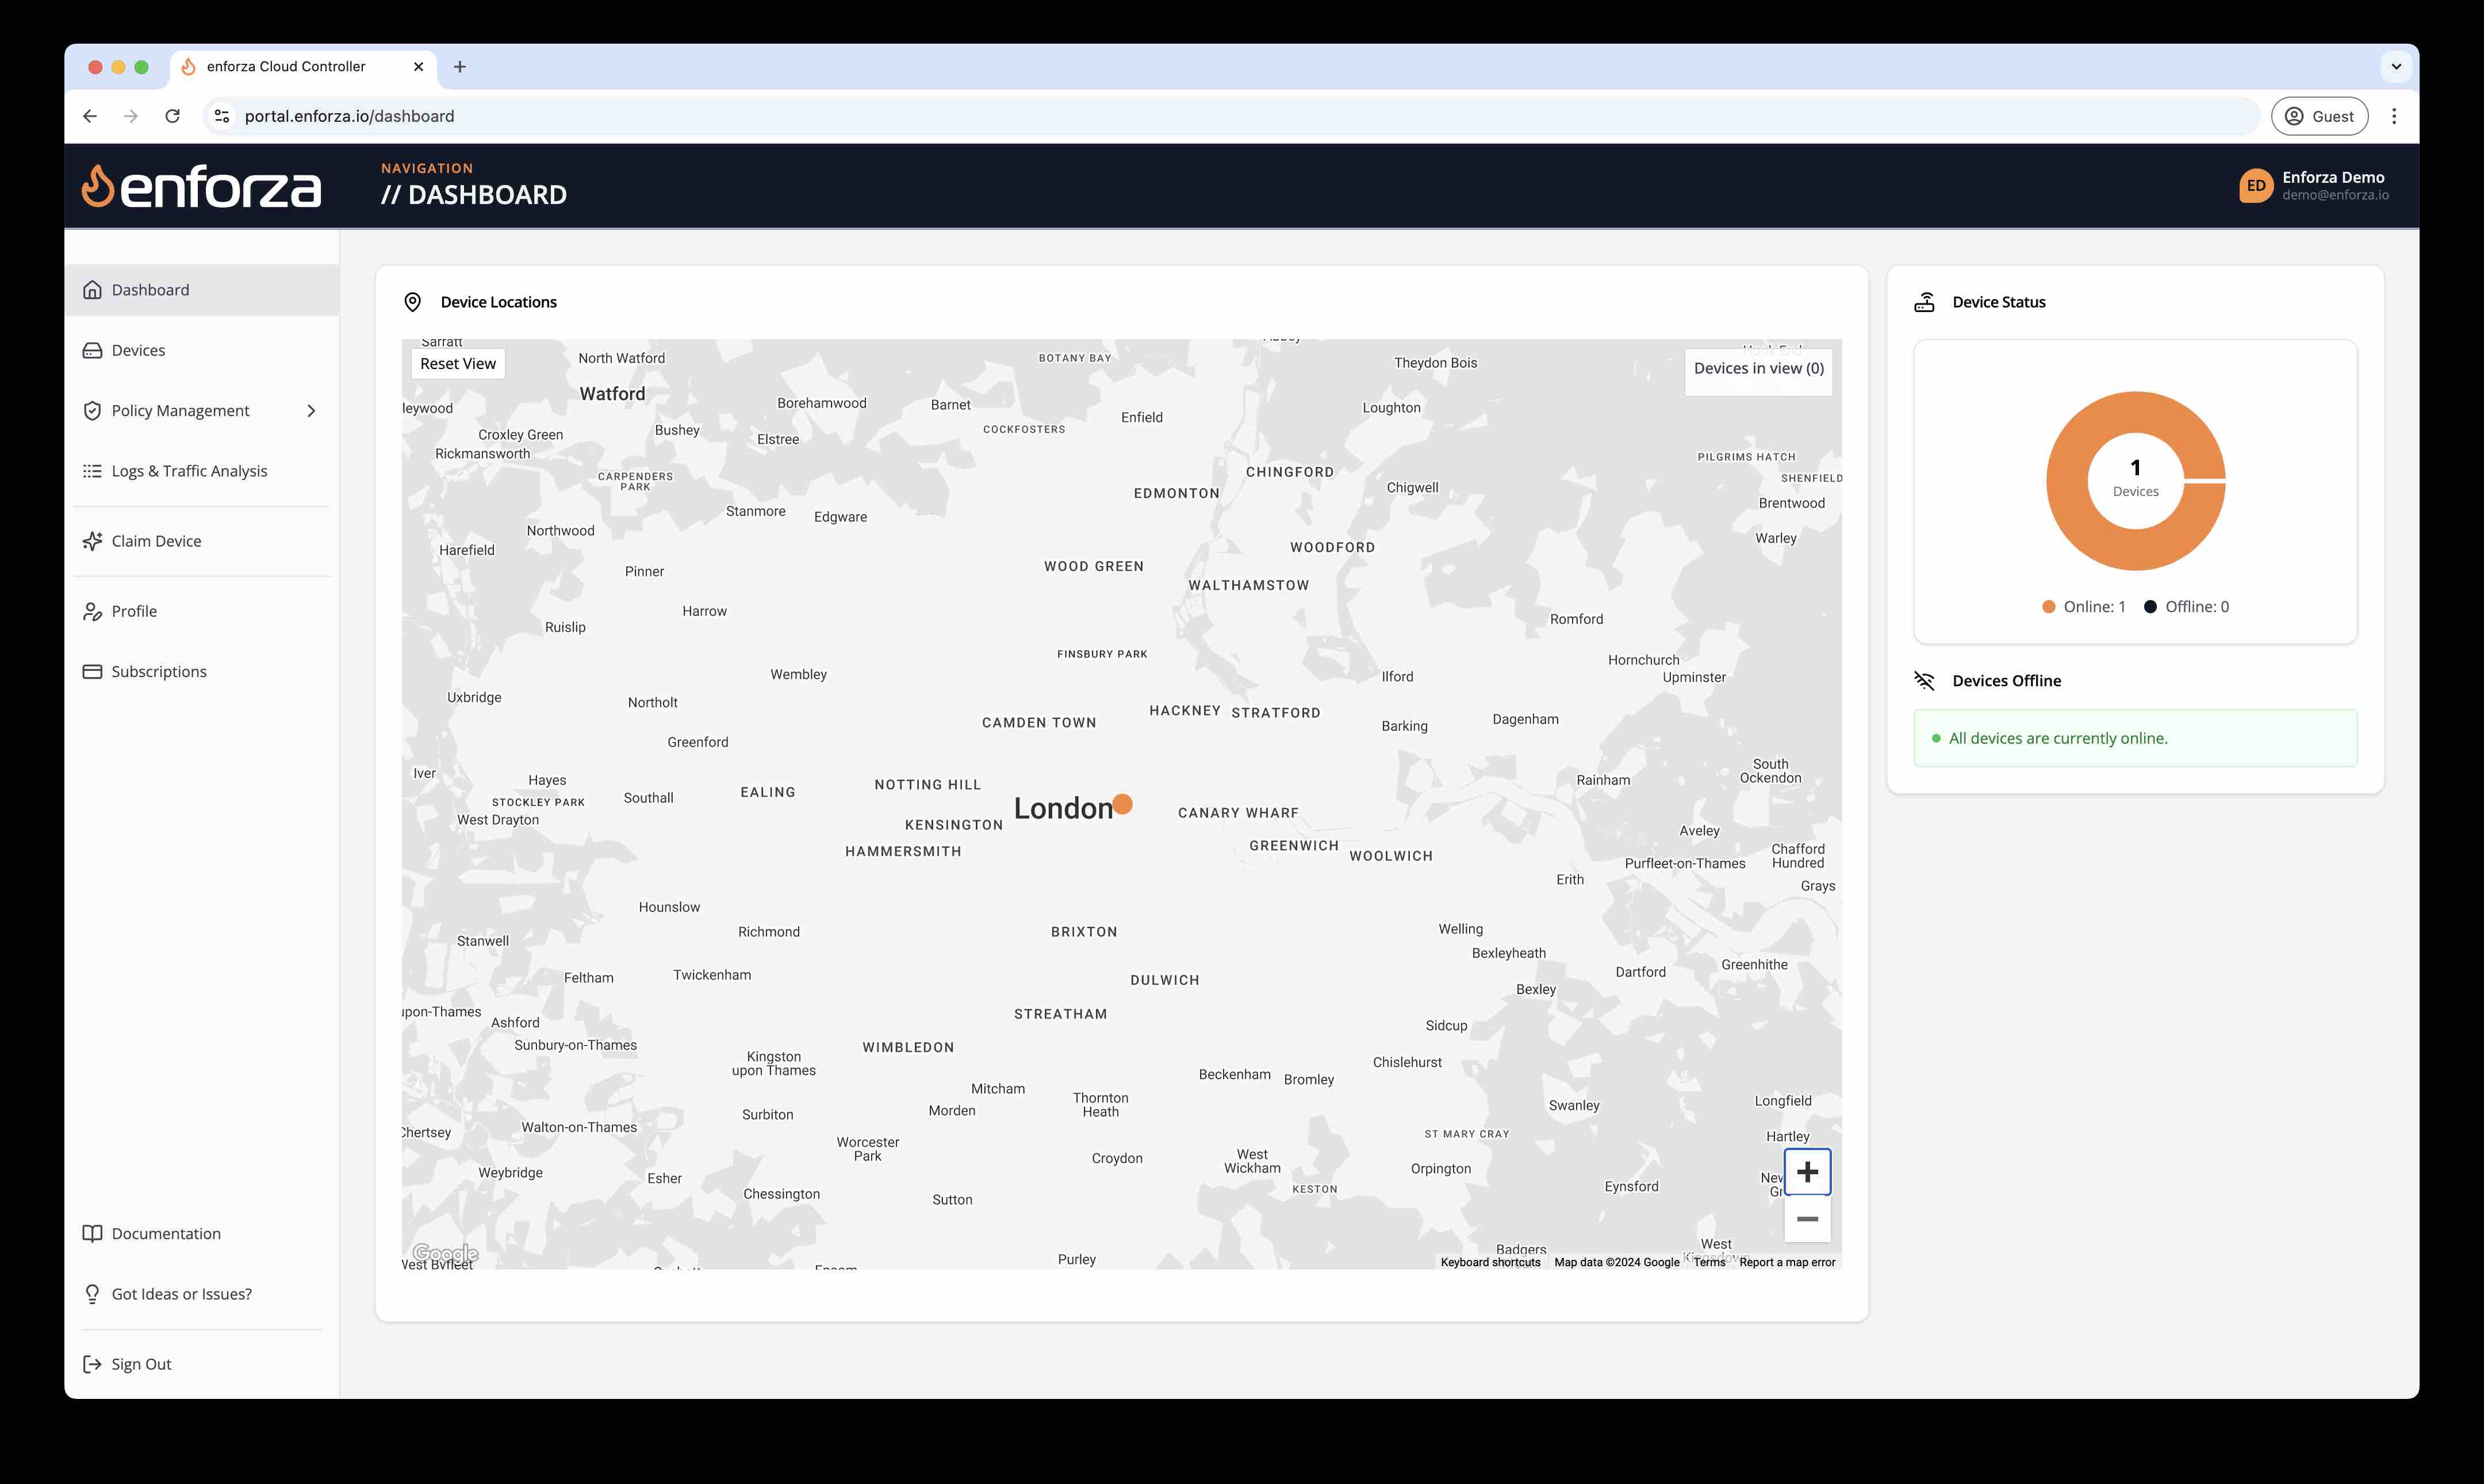Open the Dashboard menu item
This screenshot has height=1484, width=2484.
(x=202, y=290)
